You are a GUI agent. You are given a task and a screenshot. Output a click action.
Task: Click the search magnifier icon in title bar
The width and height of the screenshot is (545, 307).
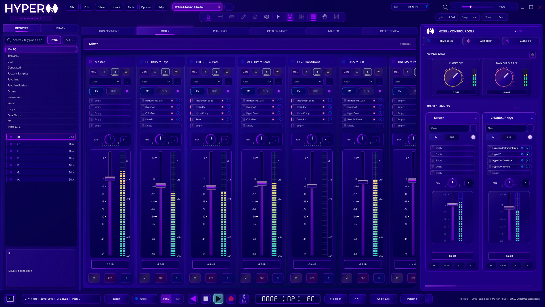click(445, 7)
